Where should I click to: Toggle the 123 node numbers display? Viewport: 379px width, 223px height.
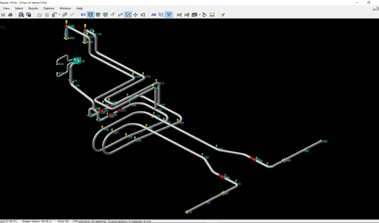pos(83,14)
